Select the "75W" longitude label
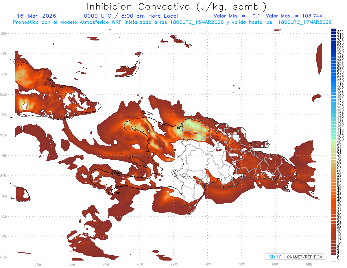The image size is (347, 268). coord(72,264)
